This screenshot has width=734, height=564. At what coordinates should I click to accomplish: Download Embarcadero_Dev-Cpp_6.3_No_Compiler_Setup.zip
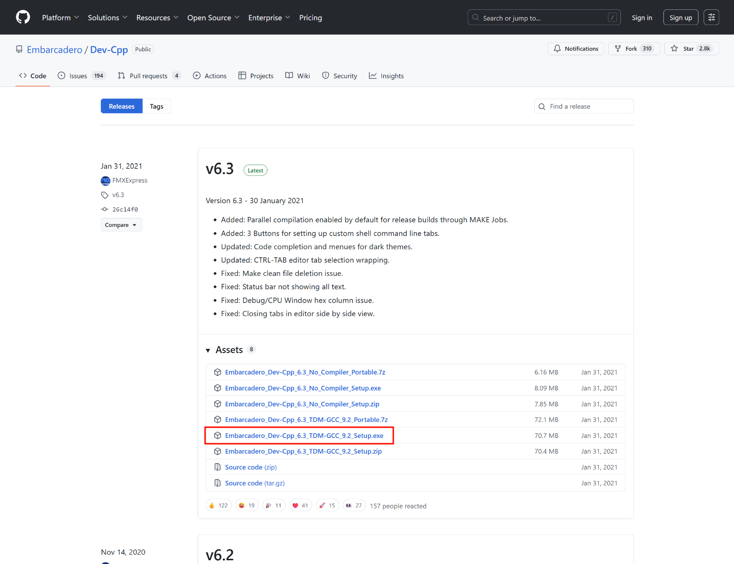point(302,404)
